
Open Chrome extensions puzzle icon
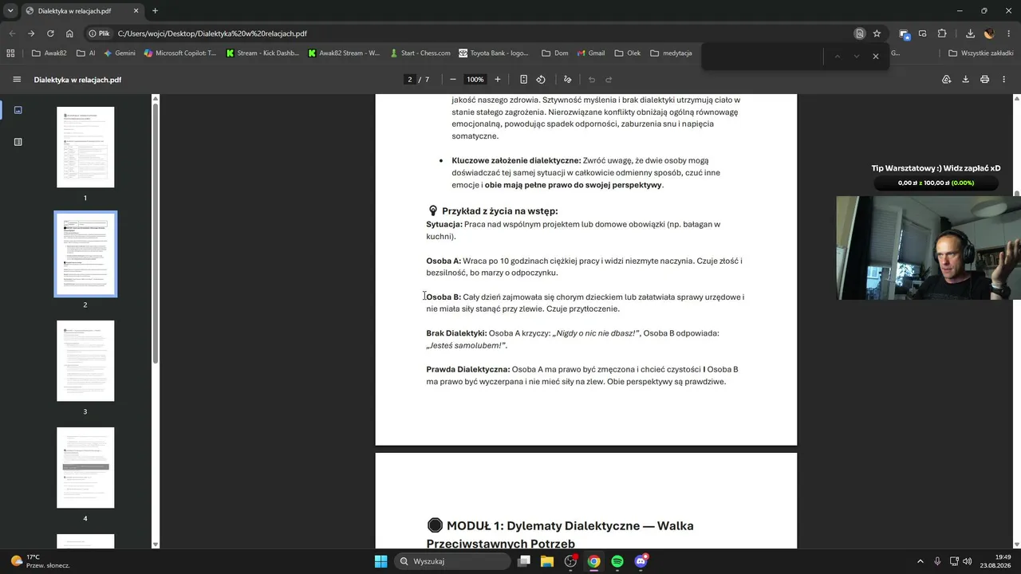942,33
